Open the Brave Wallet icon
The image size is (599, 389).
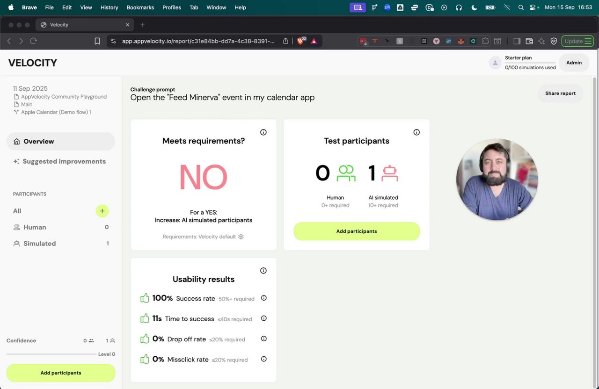click(x=529, y=41)
